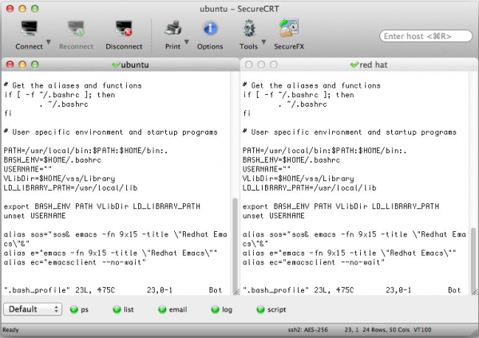
Task: Click the Reconnect toolbar icon
Action: click(x=76, y=29)
